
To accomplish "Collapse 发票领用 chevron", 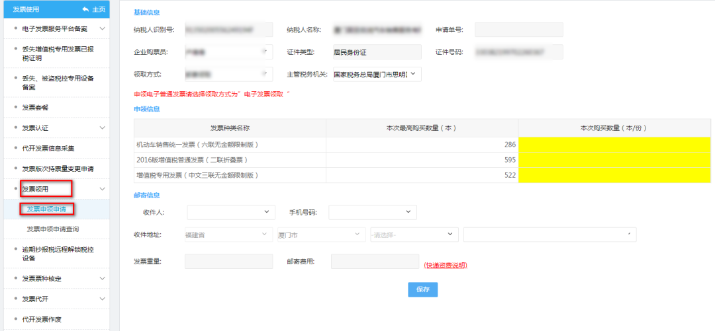I will (103, 189).
